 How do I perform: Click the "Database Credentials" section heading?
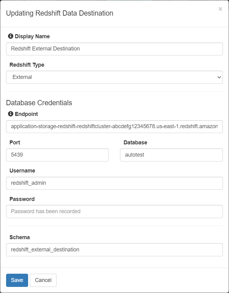[39, 103]
